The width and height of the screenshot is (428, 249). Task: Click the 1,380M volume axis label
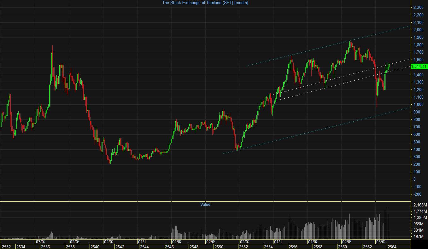tap(420, 218)
